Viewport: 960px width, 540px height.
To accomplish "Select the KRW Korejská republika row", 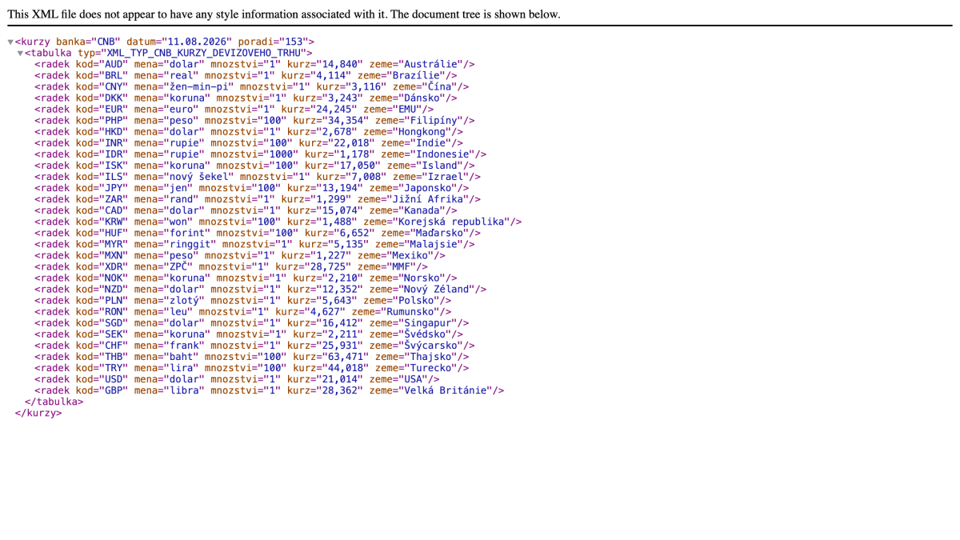I will pos(278,222).
